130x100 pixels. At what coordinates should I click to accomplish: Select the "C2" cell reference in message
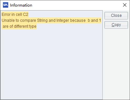[x=25, y=15]
